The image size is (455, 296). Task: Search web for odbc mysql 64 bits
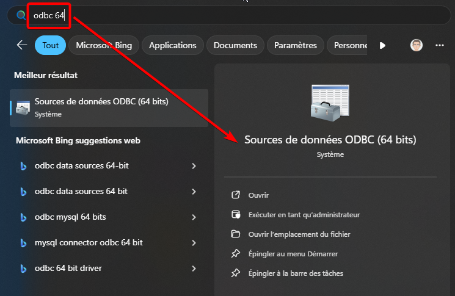[x=70, y=217]
